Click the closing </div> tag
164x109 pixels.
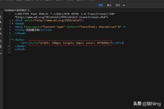coord(118,43)
